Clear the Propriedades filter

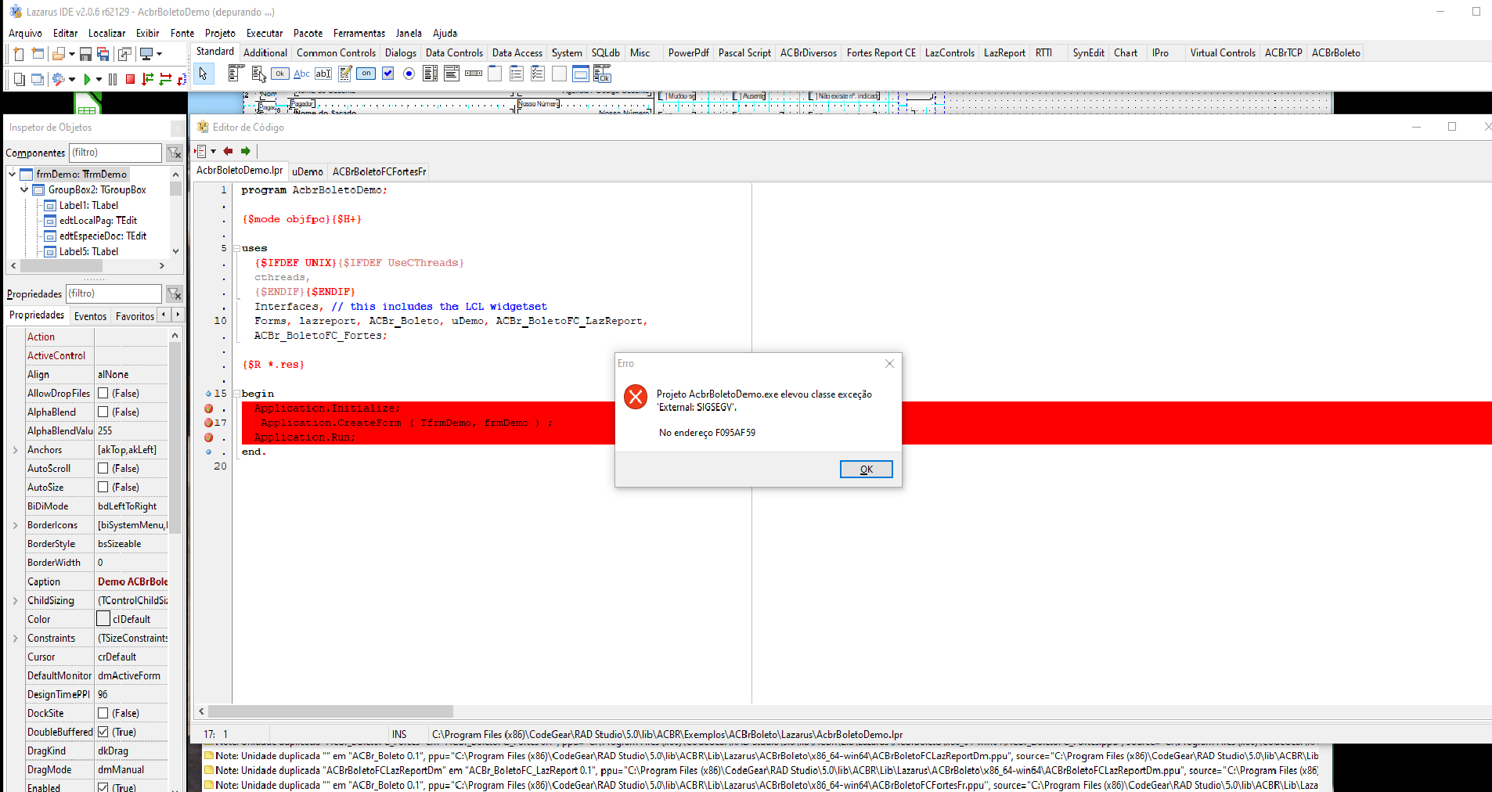(x=175, y=293)
